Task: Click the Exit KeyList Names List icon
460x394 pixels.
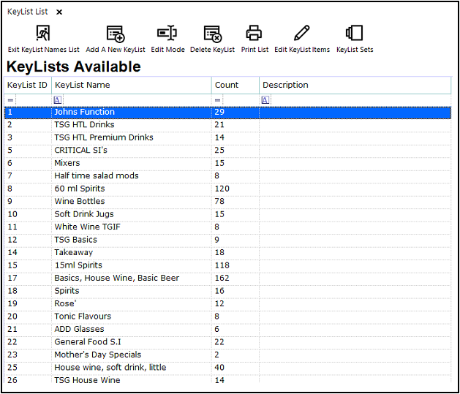Action: point(43,34)
